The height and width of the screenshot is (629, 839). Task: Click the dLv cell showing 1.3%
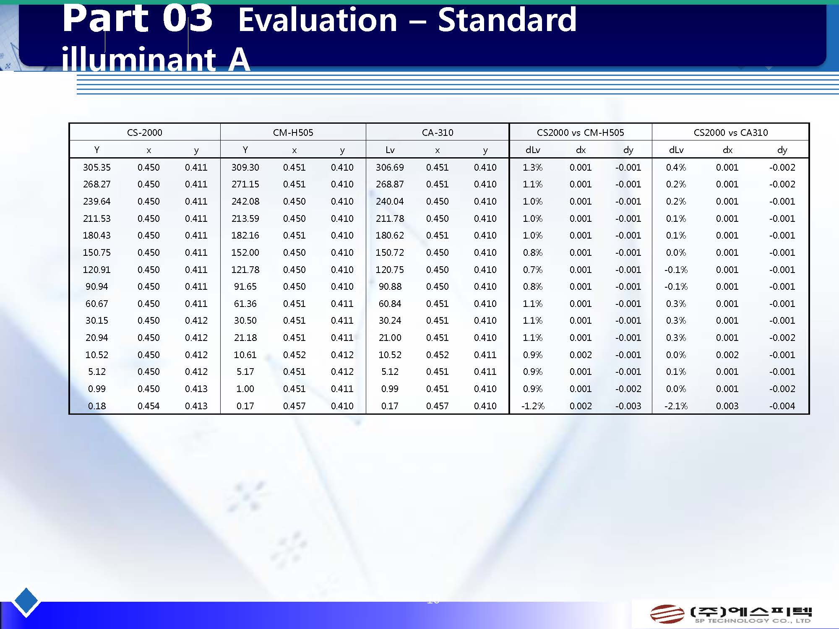coord(533,167)
